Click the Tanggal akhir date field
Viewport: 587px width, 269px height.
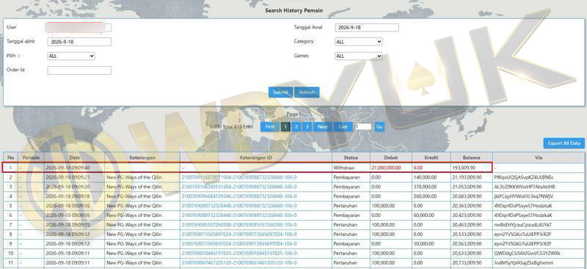[79, 42]
